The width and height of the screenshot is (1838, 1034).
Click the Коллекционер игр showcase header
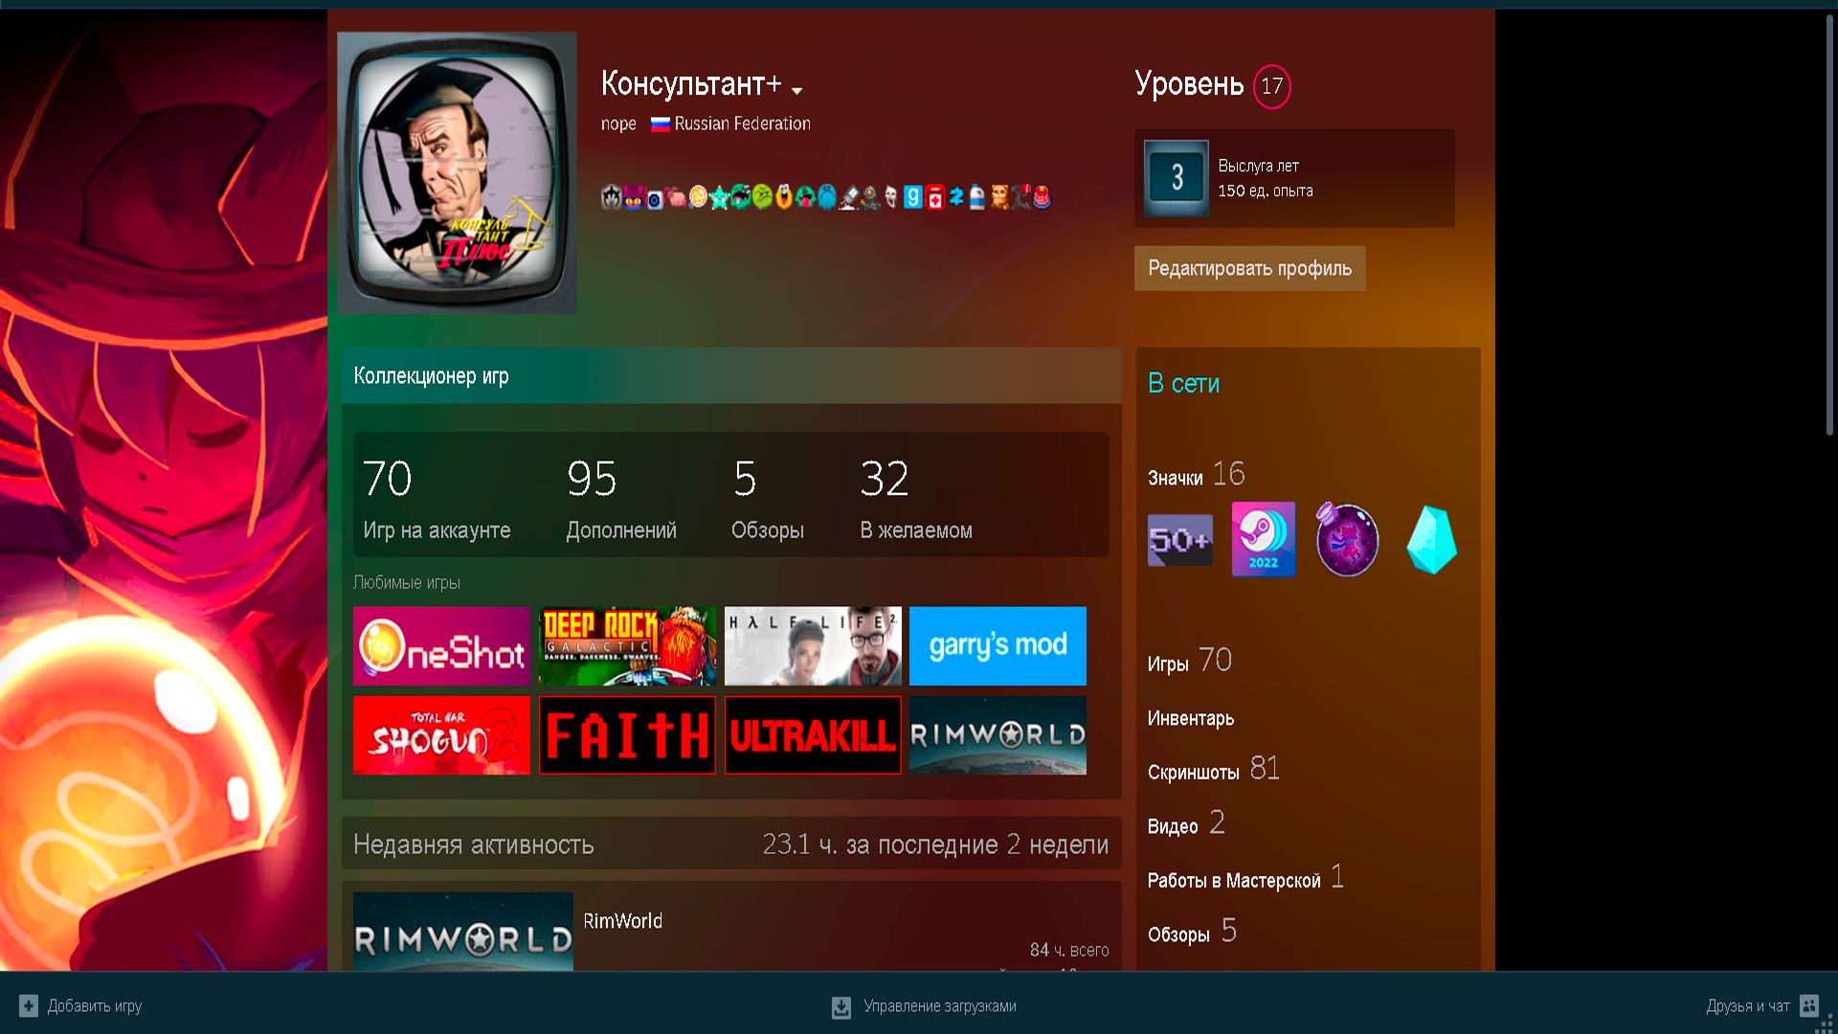(x=731, y=375)
